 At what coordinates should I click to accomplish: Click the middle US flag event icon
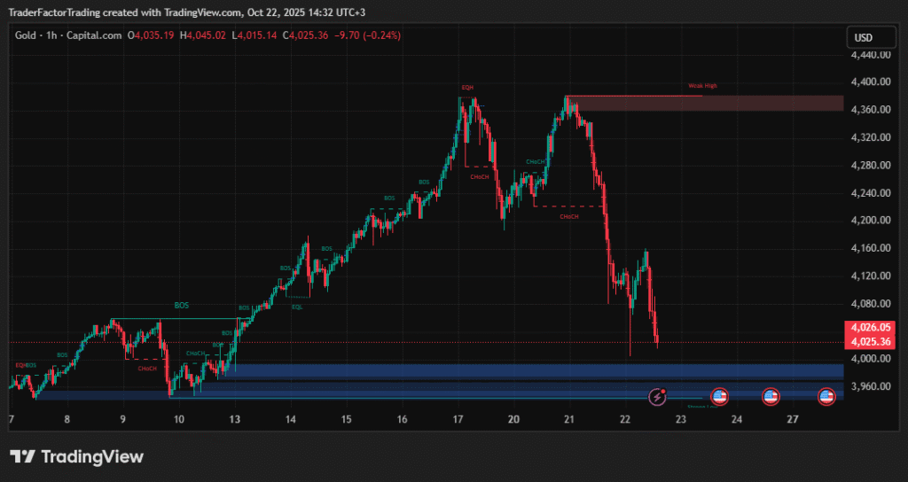pos(771,397)
